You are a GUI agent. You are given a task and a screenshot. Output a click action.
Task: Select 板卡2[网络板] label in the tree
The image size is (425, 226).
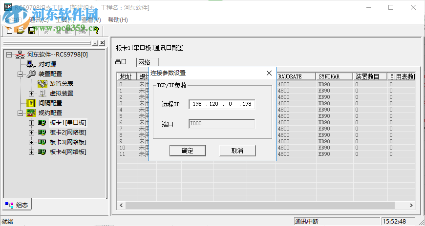(x=68, y=132)
